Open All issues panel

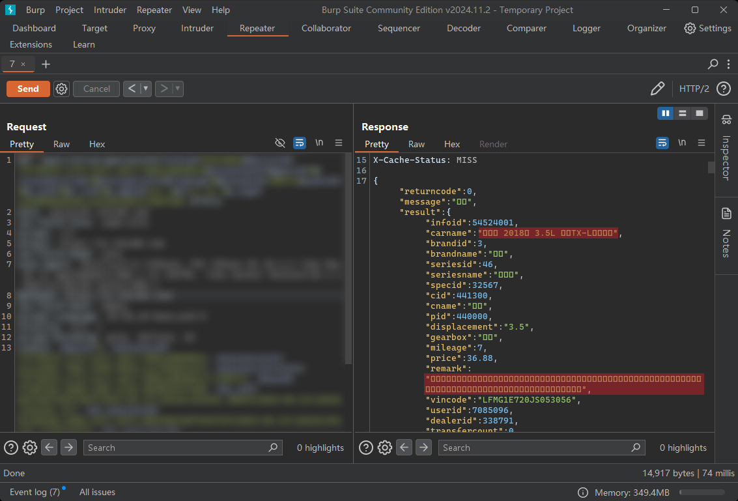point(97,492)
